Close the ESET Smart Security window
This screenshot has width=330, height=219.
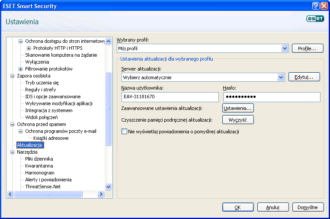point(324,6)
